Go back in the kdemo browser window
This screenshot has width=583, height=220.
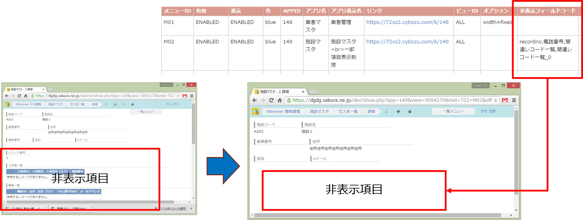[x=7, y=96]
